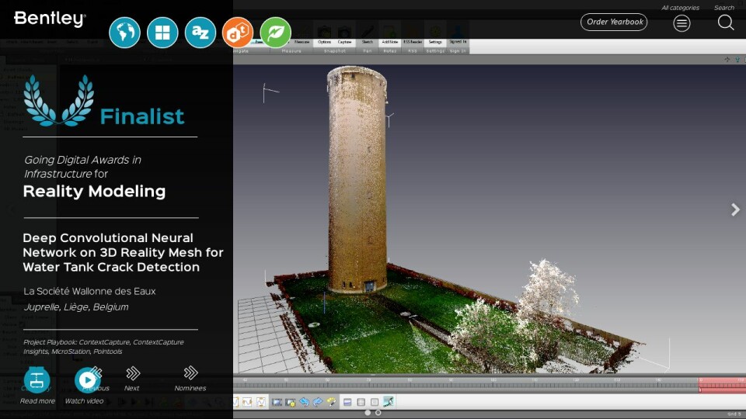Click the waveform graph icon in bottom toolbar
The height and width of the screenshot is (419, 746).
point(261,402)
